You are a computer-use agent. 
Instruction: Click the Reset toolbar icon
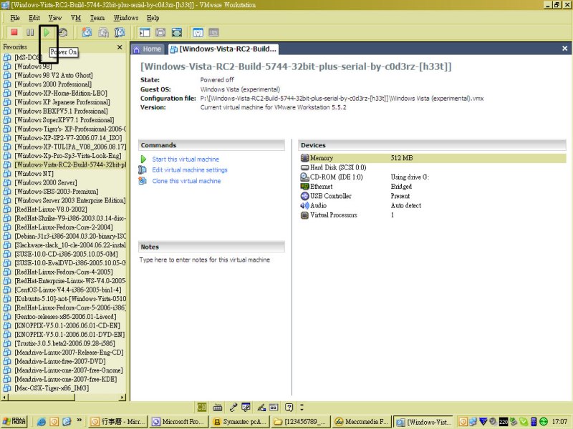pyautogui.click(x=64, y=32)
